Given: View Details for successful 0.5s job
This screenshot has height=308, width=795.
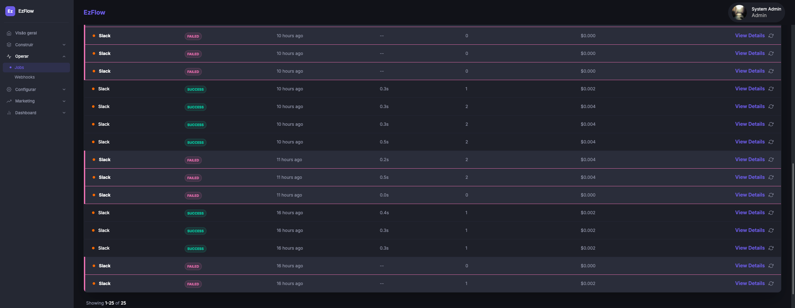Looking at the screenshot, I should pos(750,142).
